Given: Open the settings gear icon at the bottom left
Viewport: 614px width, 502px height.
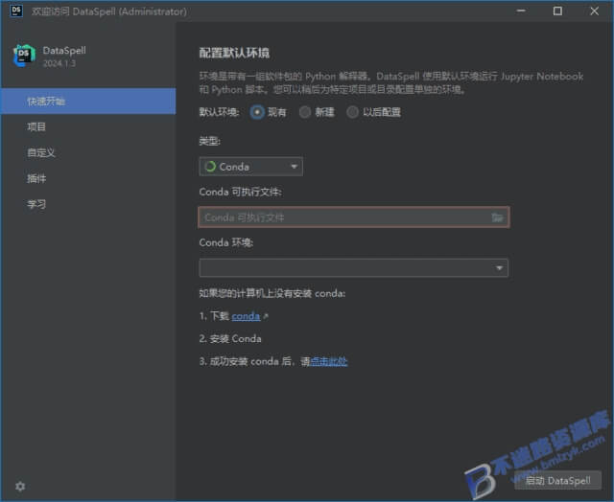Looking at the screenshot, I should [x=20, y=486].
